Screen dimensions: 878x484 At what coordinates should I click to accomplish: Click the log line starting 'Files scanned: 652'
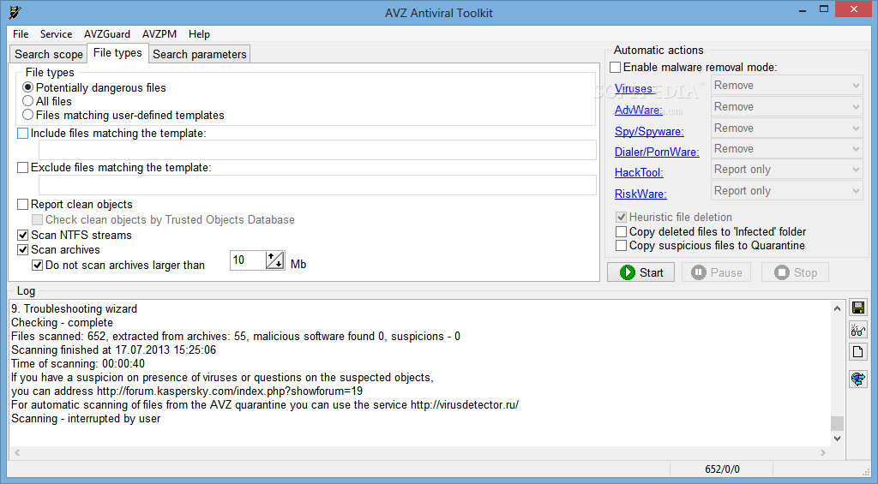tap(236, 337)
